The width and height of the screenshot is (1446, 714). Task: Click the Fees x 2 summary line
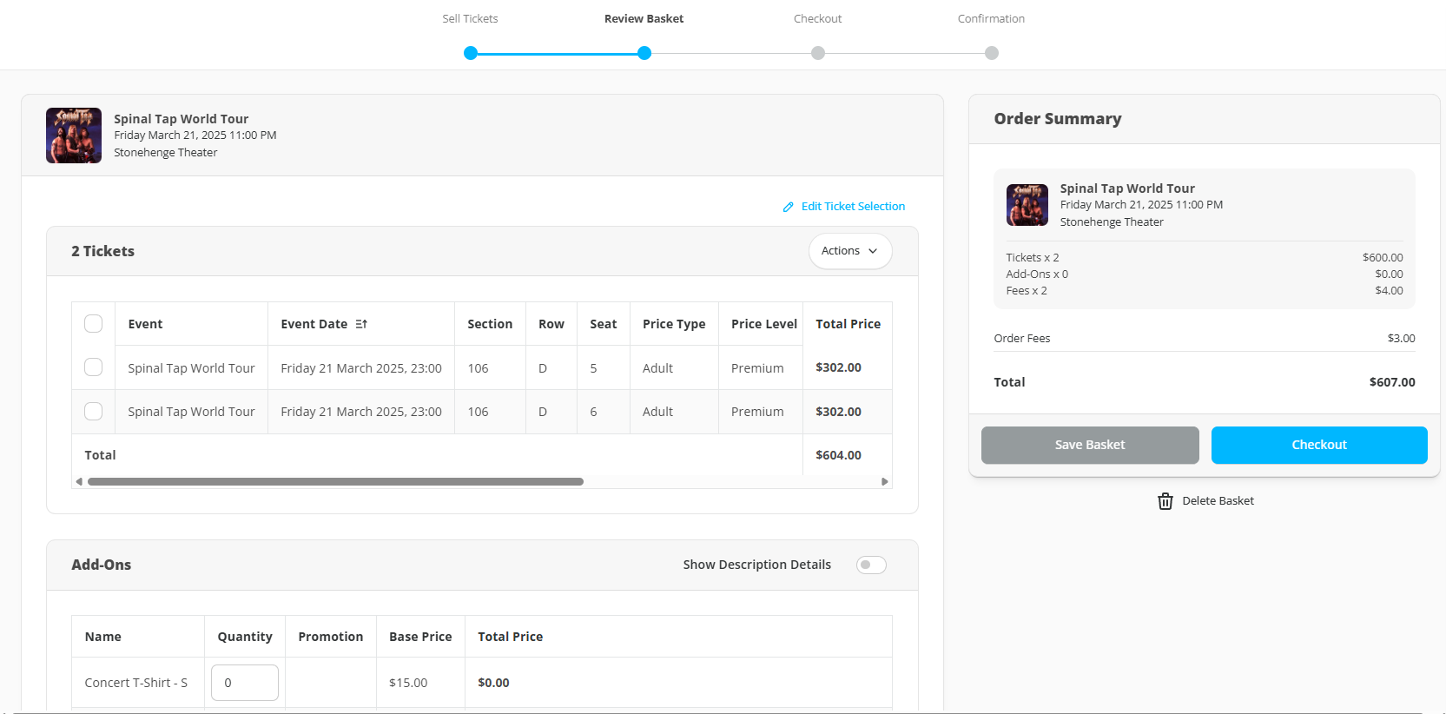click(x=1205, y=291)
